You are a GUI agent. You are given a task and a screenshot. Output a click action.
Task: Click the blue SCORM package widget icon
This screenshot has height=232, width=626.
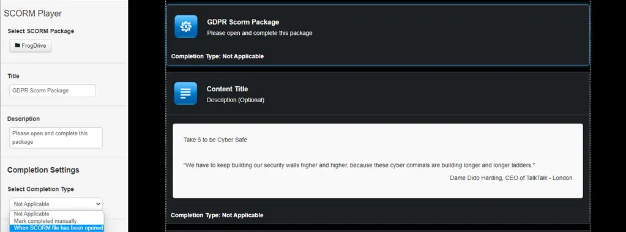click(x=186, y=26)
